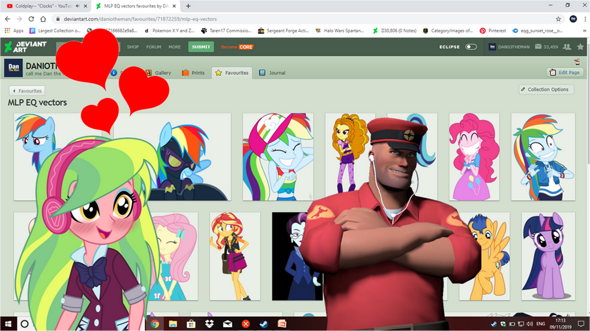This screenshot has width=590, height=331.
Task: Click the Edit Page button
Action: point(565,73)
